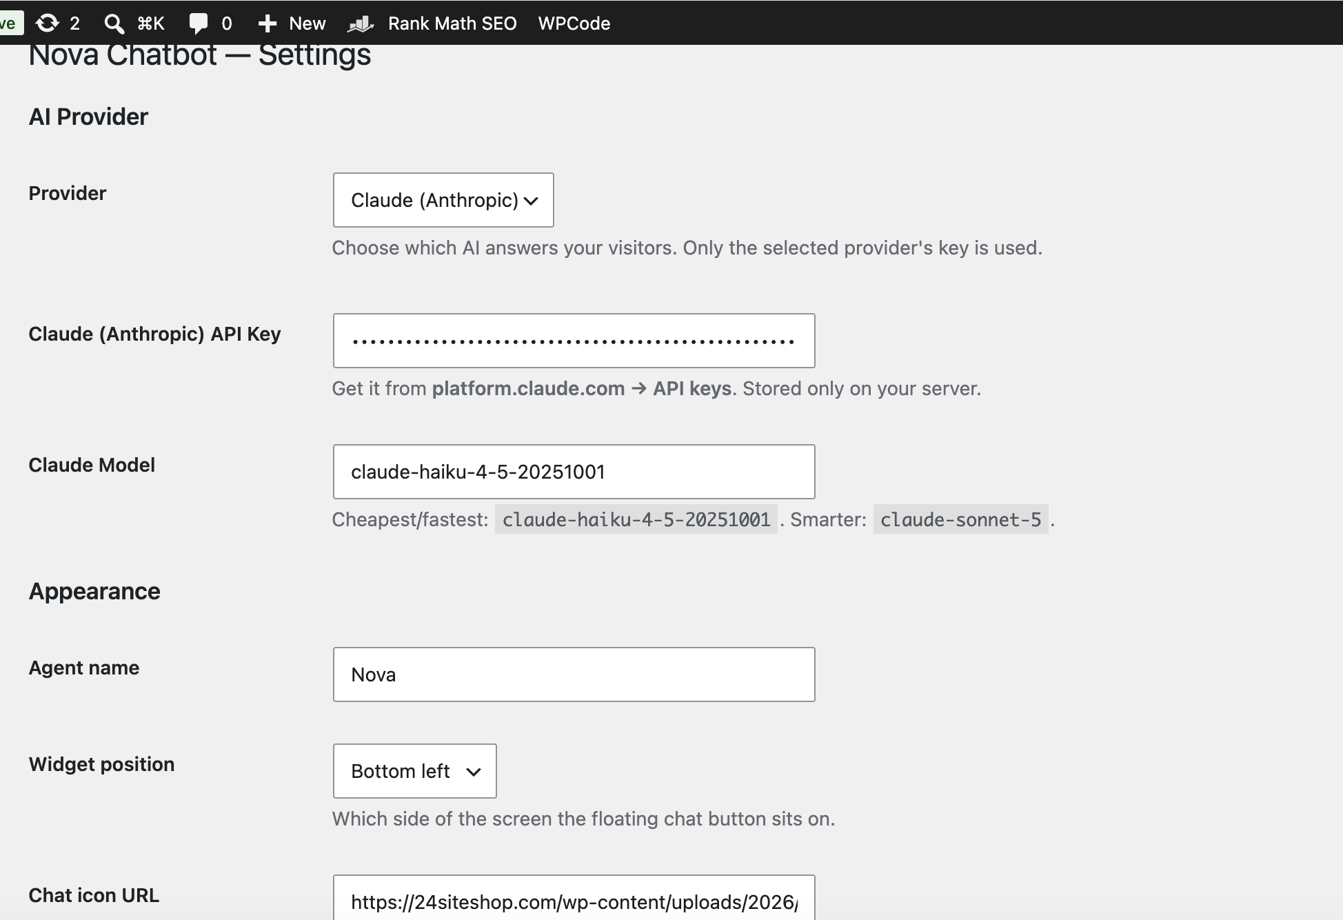Click the Widget position label
1343x920 pixels.
coord(101,764)
